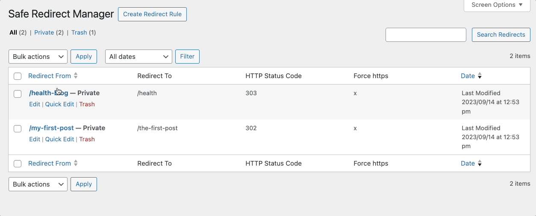The image size is (536, 216).
Task: Toggle the select-all checkbox in table header
Action: [18, 76]
